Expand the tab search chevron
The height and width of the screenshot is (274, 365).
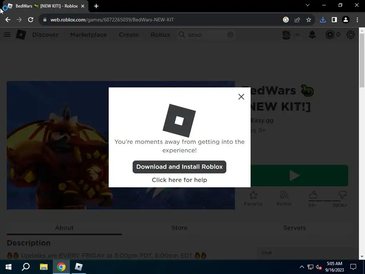coord(308,5)
